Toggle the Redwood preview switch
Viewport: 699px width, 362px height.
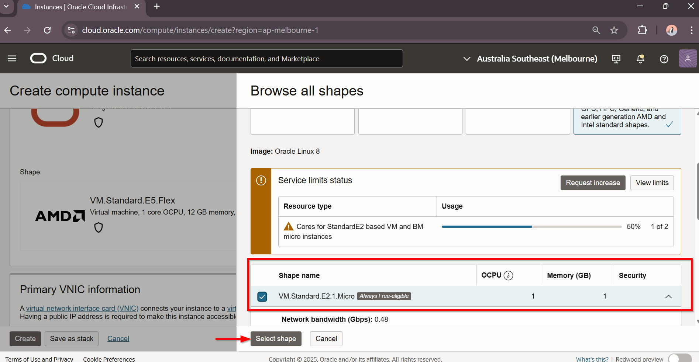pos(680,359)
